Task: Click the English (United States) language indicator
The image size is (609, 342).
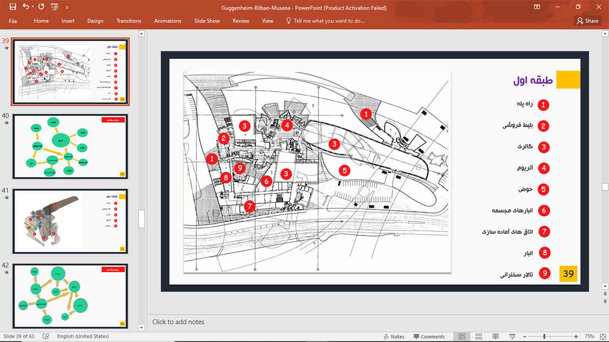Action: pyautogui.click(x=83, y=336)
